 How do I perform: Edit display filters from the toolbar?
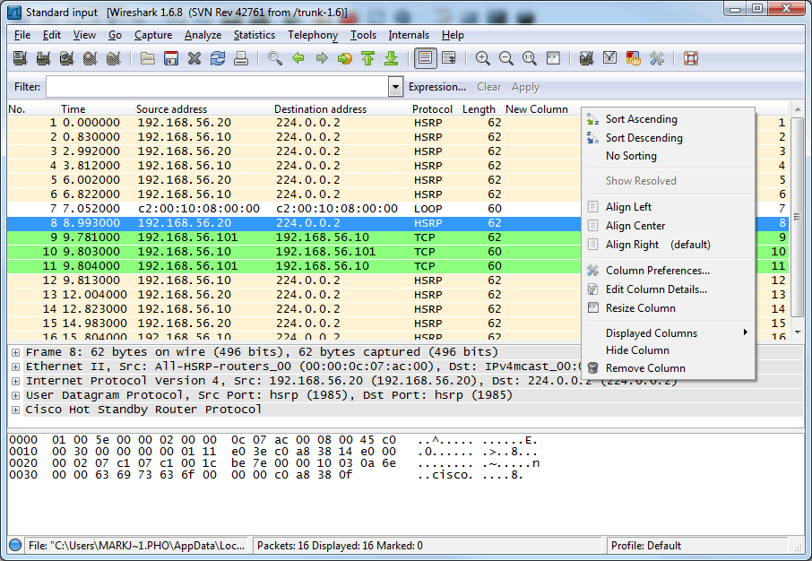pyautogui.click(x=610, y=58)
